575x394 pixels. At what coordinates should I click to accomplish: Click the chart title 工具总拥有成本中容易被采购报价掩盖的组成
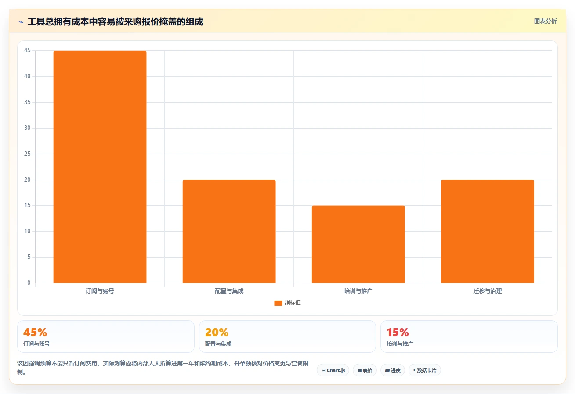pyautogui.click(x=115, y=21)
